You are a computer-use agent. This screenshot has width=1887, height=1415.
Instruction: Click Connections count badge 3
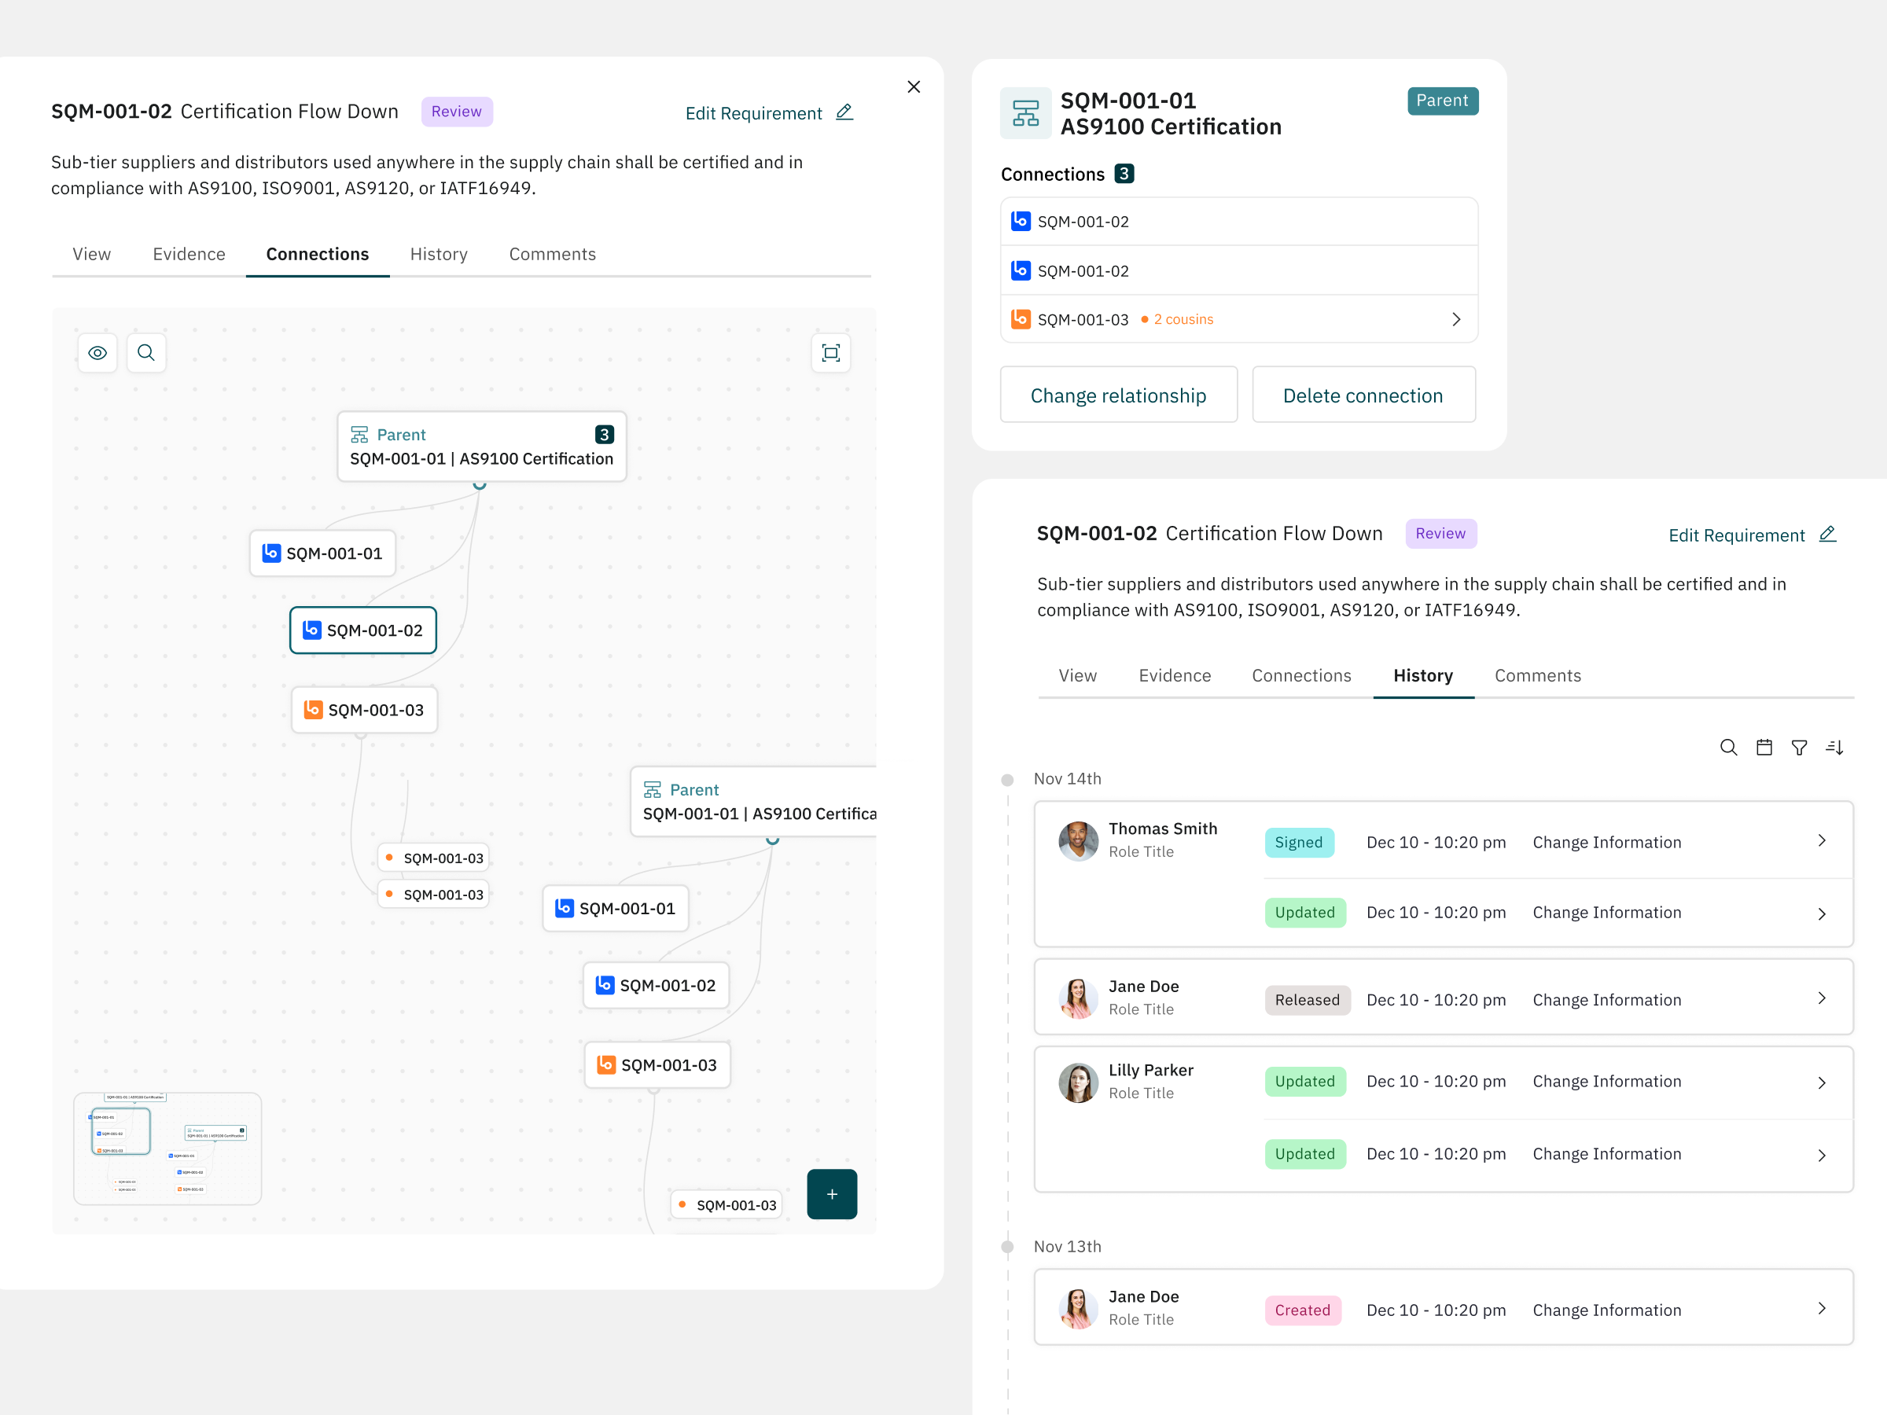click(1124, 174)
